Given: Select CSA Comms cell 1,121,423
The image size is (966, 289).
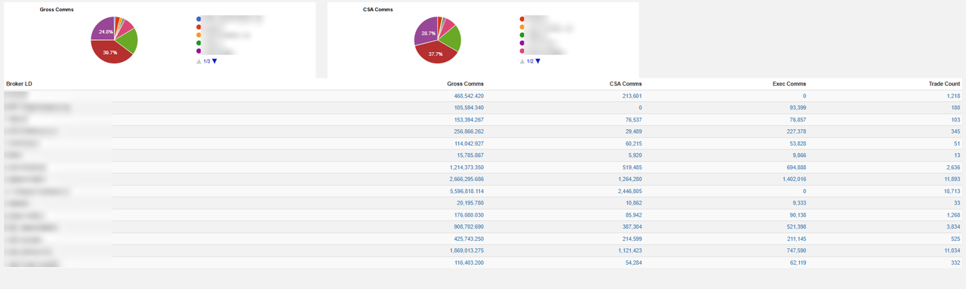Looking at the screenshot, I should tap(630, 251).
